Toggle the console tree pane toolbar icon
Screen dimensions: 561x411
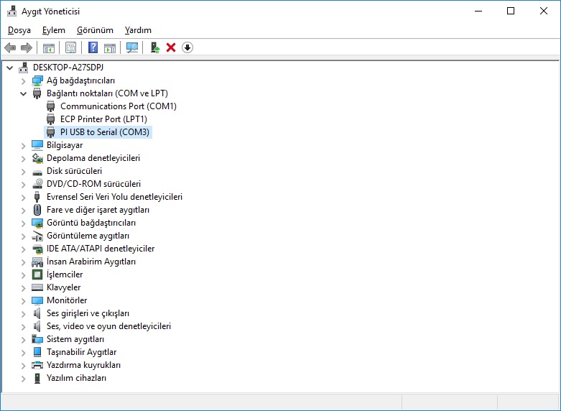click(x=49, y=47)
